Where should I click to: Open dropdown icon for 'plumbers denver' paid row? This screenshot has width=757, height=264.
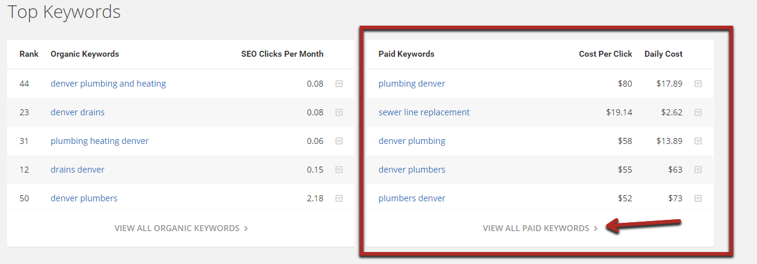click(698, 198)
